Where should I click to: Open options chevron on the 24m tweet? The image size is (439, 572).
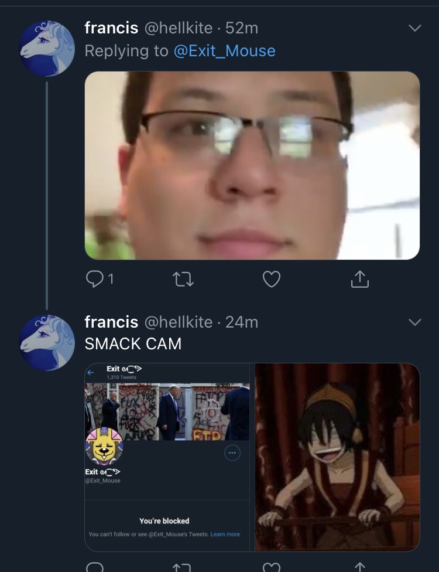click(x=415, y=322)
